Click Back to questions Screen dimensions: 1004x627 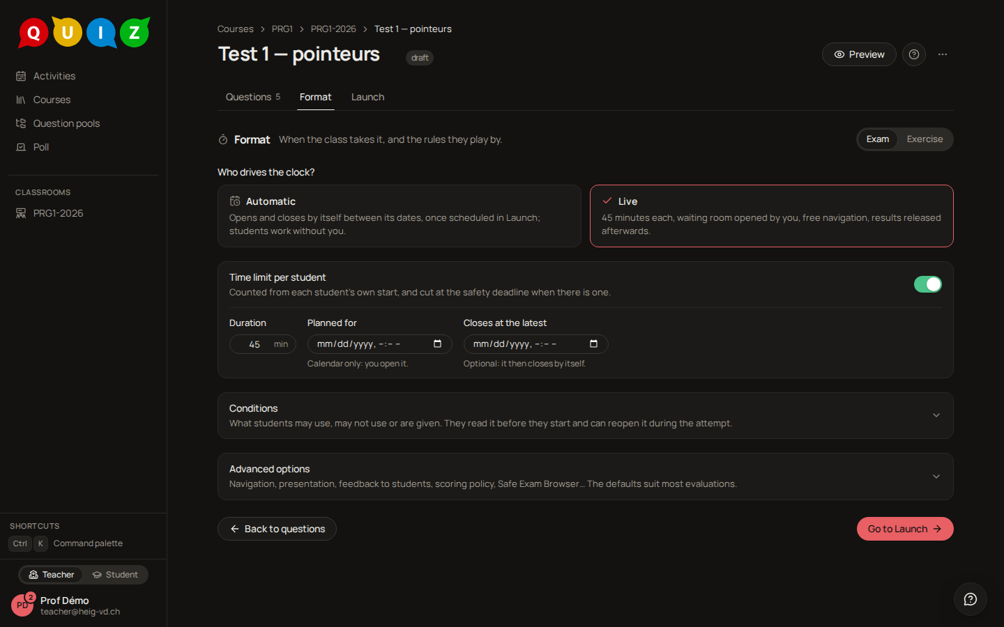(x=277, y=529)
